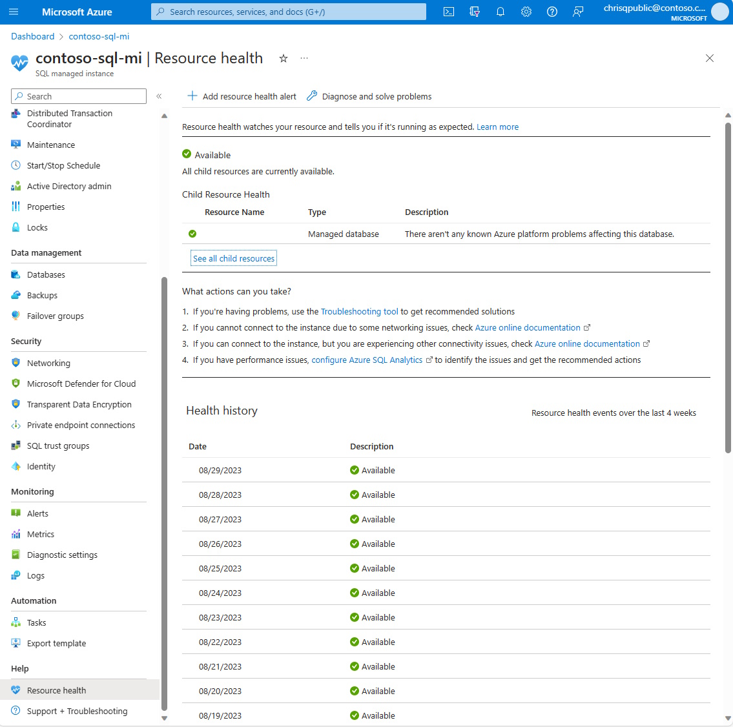Viewport: 733px width, 727px height.
Task: Open the portal settings gear
Action: tap(526, 11)
